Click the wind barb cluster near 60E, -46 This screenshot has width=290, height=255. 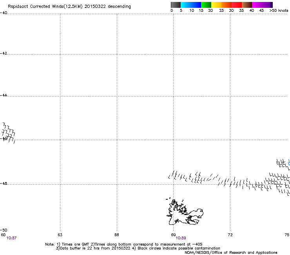pyautogui.click(x=8, y=133)
